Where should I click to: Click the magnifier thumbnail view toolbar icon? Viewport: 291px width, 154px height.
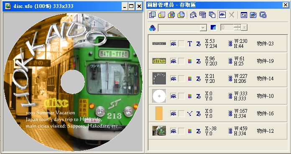point(193,15)
